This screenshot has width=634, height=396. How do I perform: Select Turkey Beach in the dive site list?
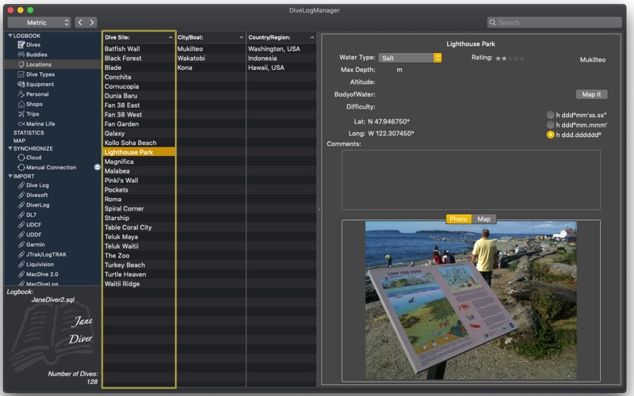(124, 265)
